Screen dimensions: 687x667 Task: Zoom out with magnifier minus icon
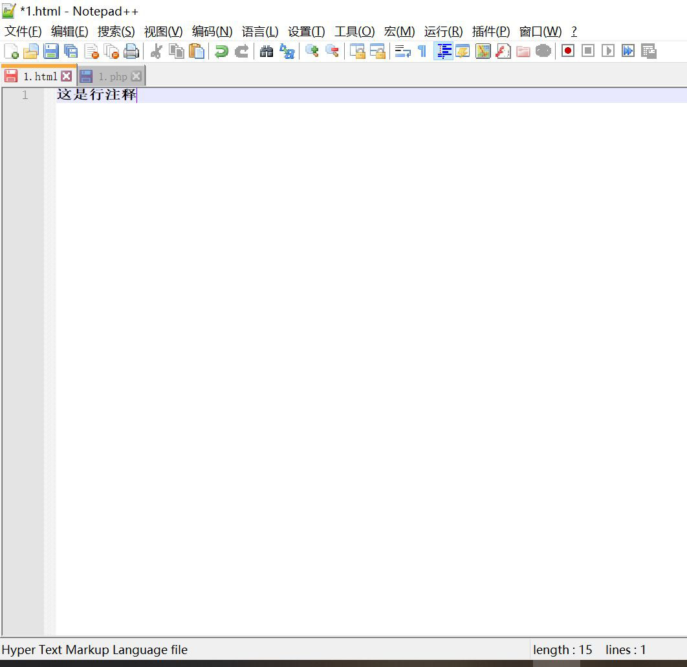pos(332,51)
